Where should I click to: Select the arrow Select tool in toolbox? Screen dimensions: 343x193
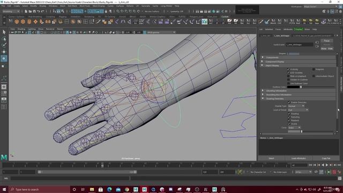click(x=4, y=32)
